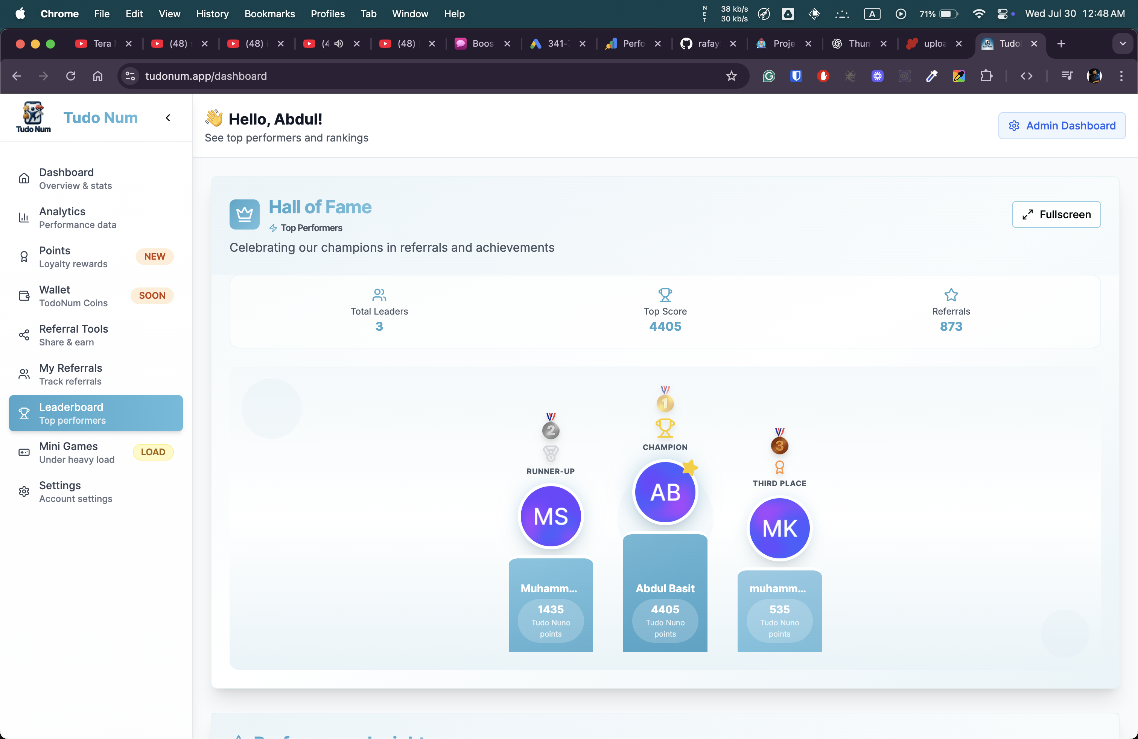The width and height of the screenshot is (1138, 739).
Task: Close the uploa tab
Action: point(959,44)
